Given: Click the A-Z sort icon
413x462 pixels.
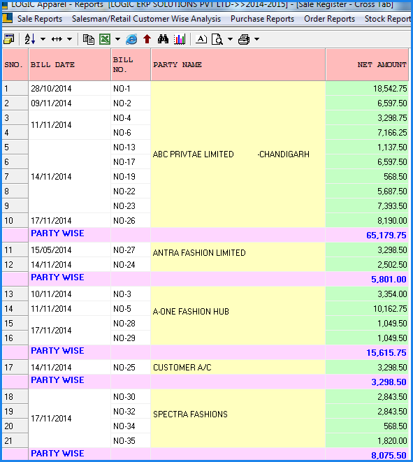Looking at the screenshot, I should pos(30,39).
